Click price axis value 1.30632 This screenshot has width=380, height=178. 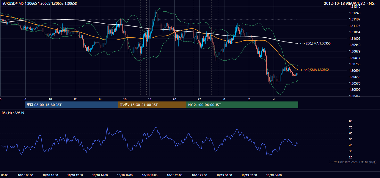(x=355, y=77)
